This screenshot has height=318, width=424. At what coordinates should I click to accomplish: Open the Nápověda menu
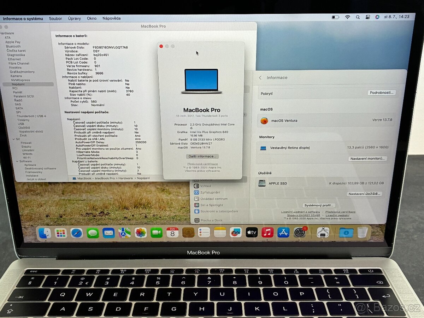point(111,18)
